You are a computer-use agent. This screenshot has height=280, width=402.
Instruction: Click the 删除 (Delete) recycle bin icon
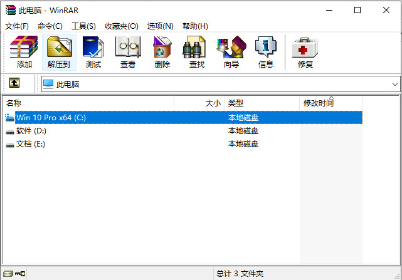point(162,47)
